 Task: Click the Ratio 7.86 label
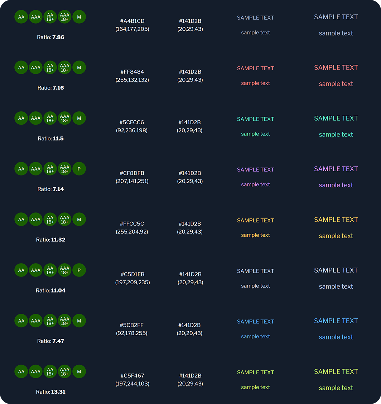(x=50, y=37)
